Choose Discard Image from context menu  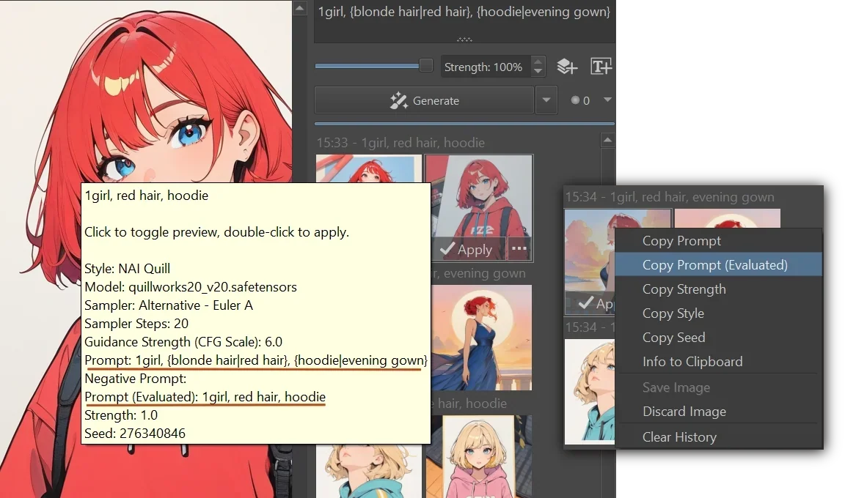click(x=684, y=412)
